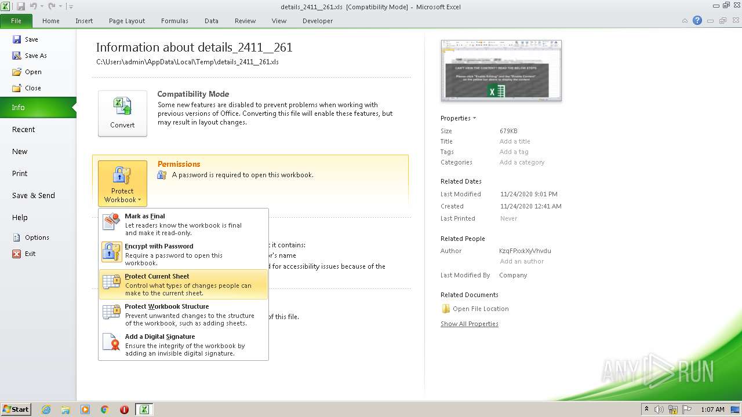Go to the New section
Viewport: 742px width, 417px height.
tap(38, 152)
